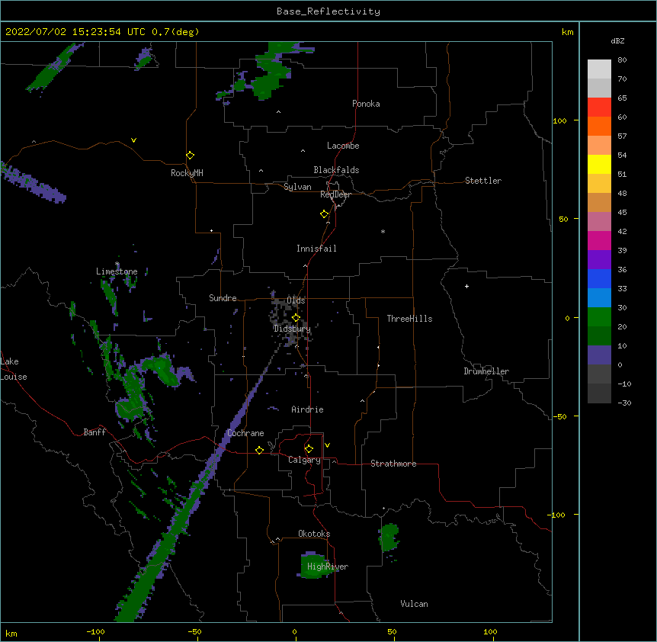Click the Cochrane town label

[x=245, y=433]
